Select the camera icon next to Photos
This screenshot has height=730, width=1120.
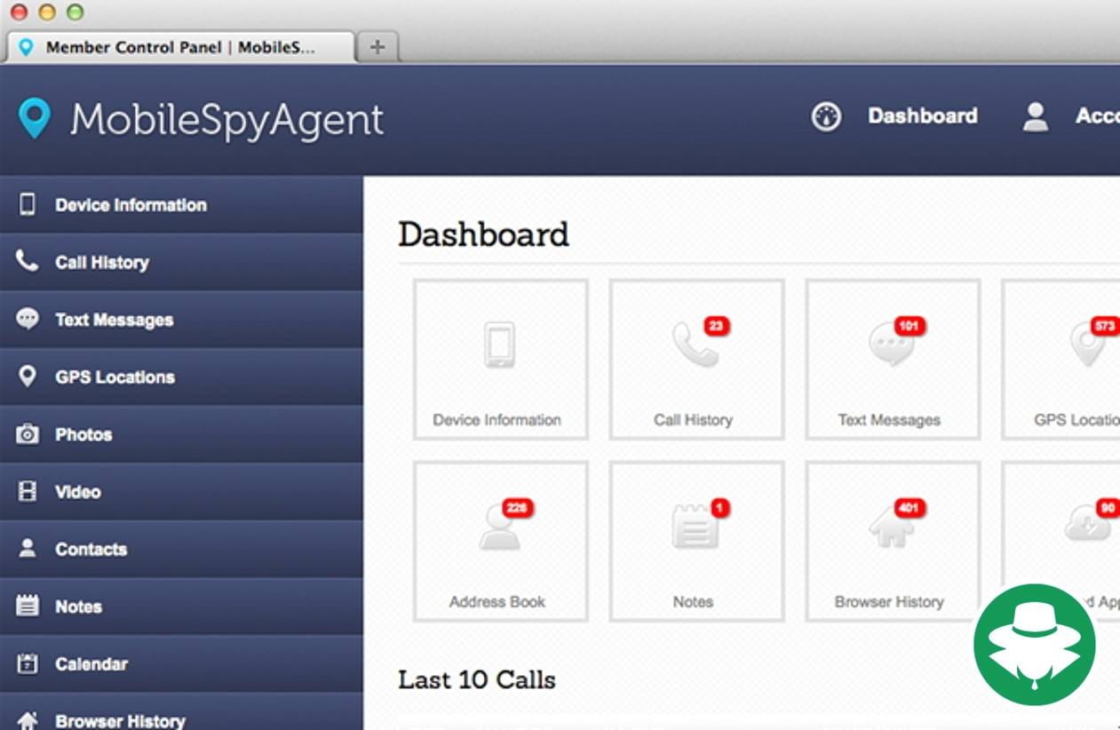click(28, 434)
